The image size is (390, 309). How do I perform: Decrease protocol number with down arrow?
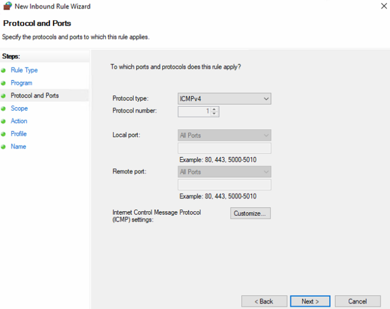coord(214,114)
